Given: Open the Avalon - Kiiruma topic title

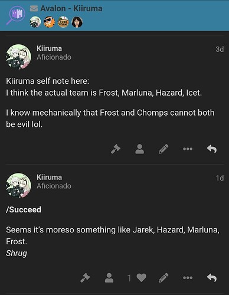Looking at the screenshot, I should pyautogui.click(x=71, y=8).
